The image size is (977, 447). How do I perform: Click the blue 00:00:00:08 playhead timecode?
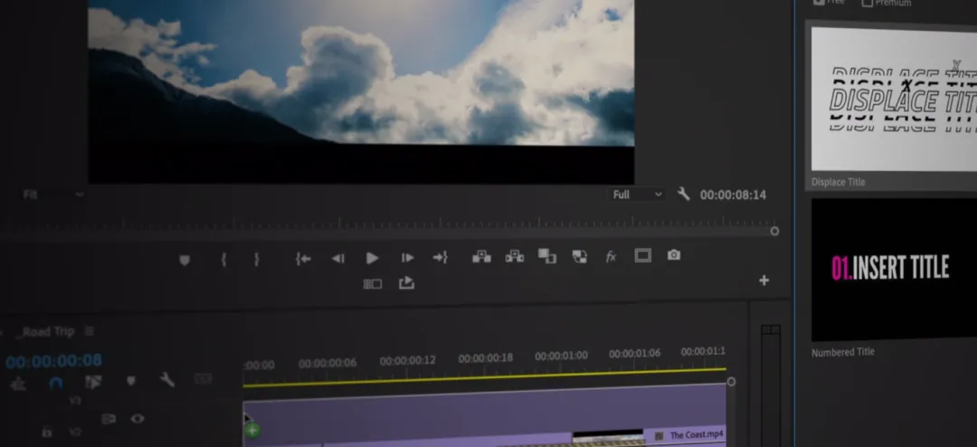pyautogui.click(x=53, y=361)
